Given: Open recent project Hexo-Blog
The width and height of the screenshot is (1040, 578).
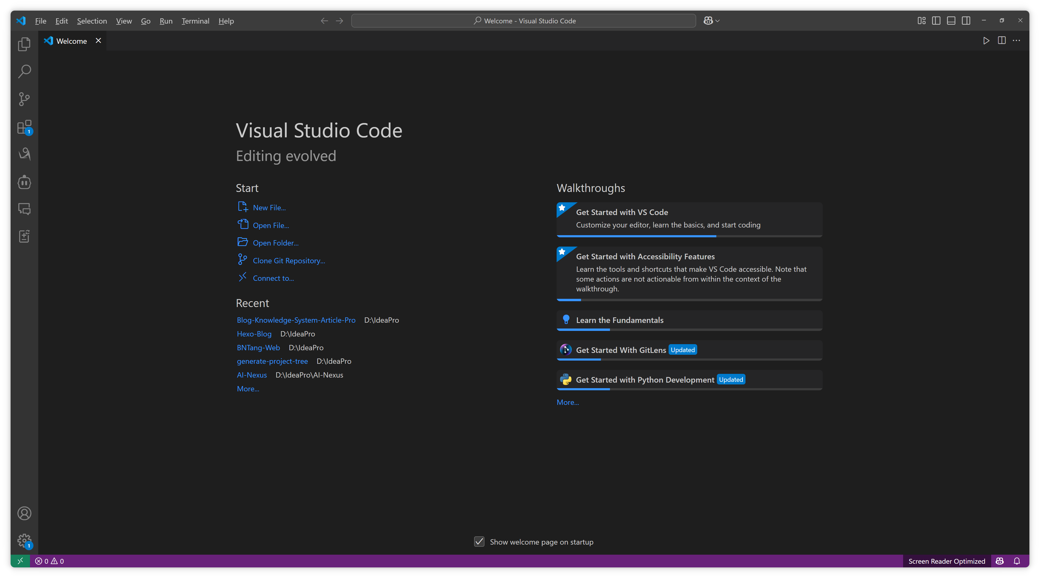Looking at the screenshot, I should pos(254,334).
